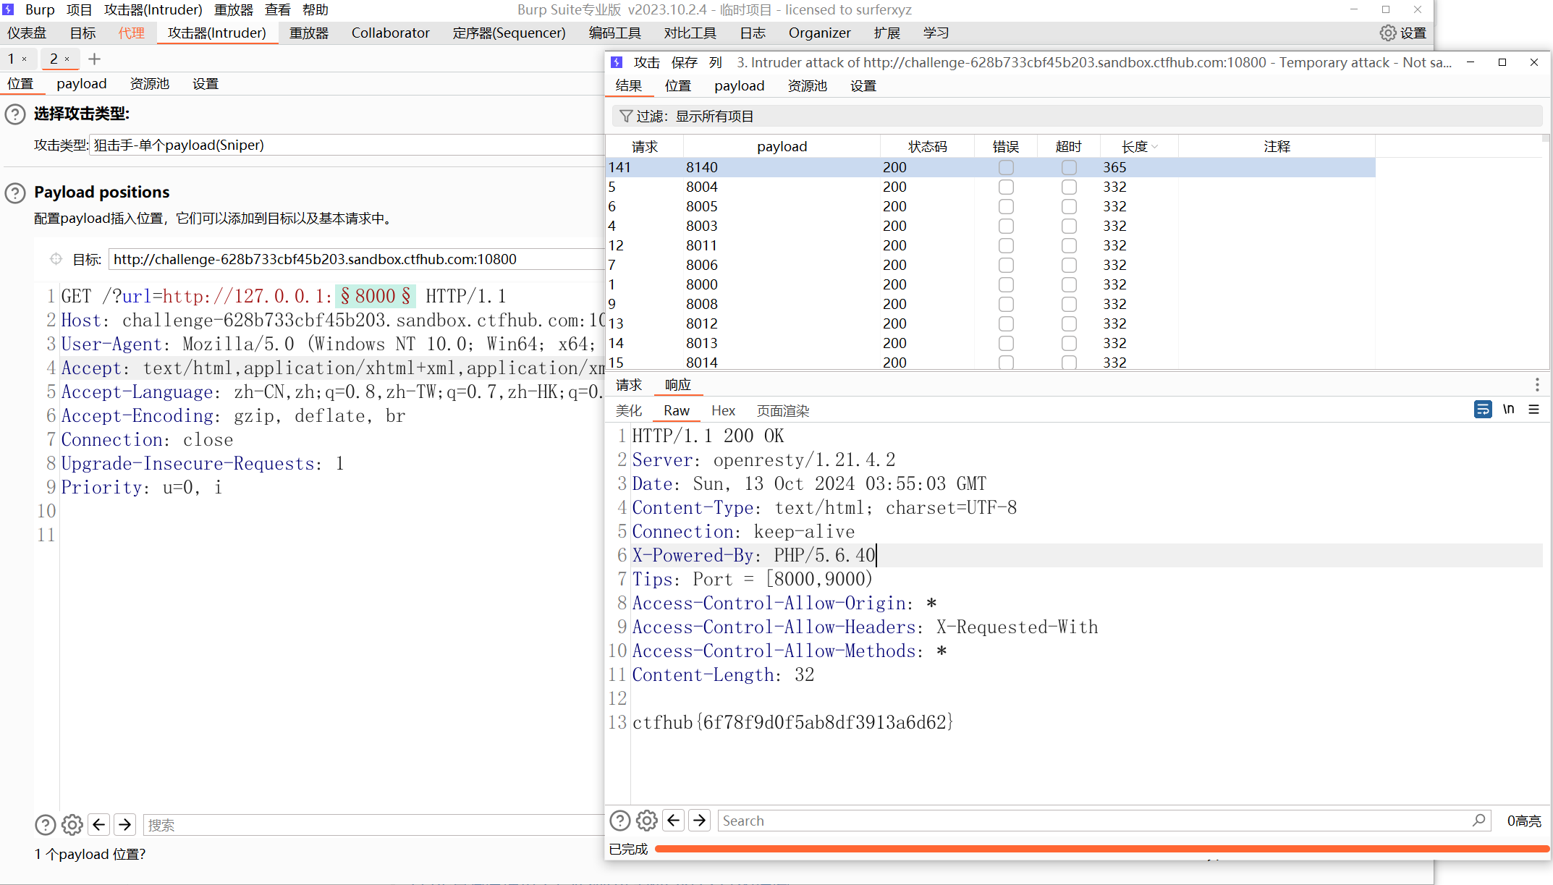Click the 目标 URL input field

point(357,259)
